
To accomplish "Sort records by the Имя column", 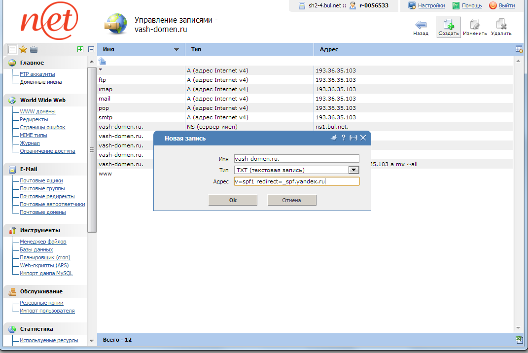I will pyautogui.click(x=140, y=49).
